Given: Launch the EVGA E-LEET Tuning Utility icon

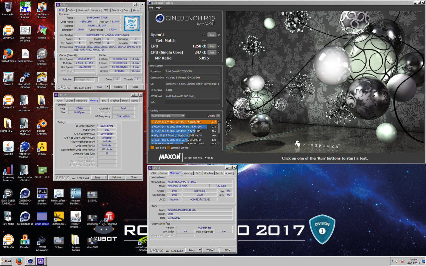Looking at the screenshot, I should (x=8, y=196).
